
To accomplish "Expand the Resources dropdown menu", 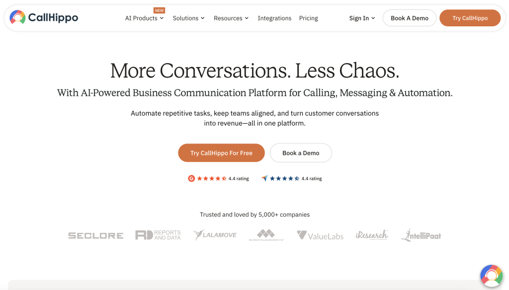I will coord(231,18).
